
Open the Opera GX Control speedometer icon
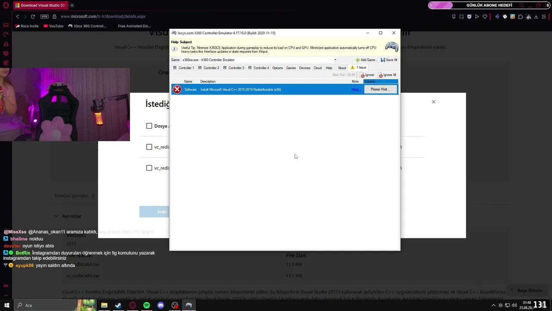pos(6,35)
